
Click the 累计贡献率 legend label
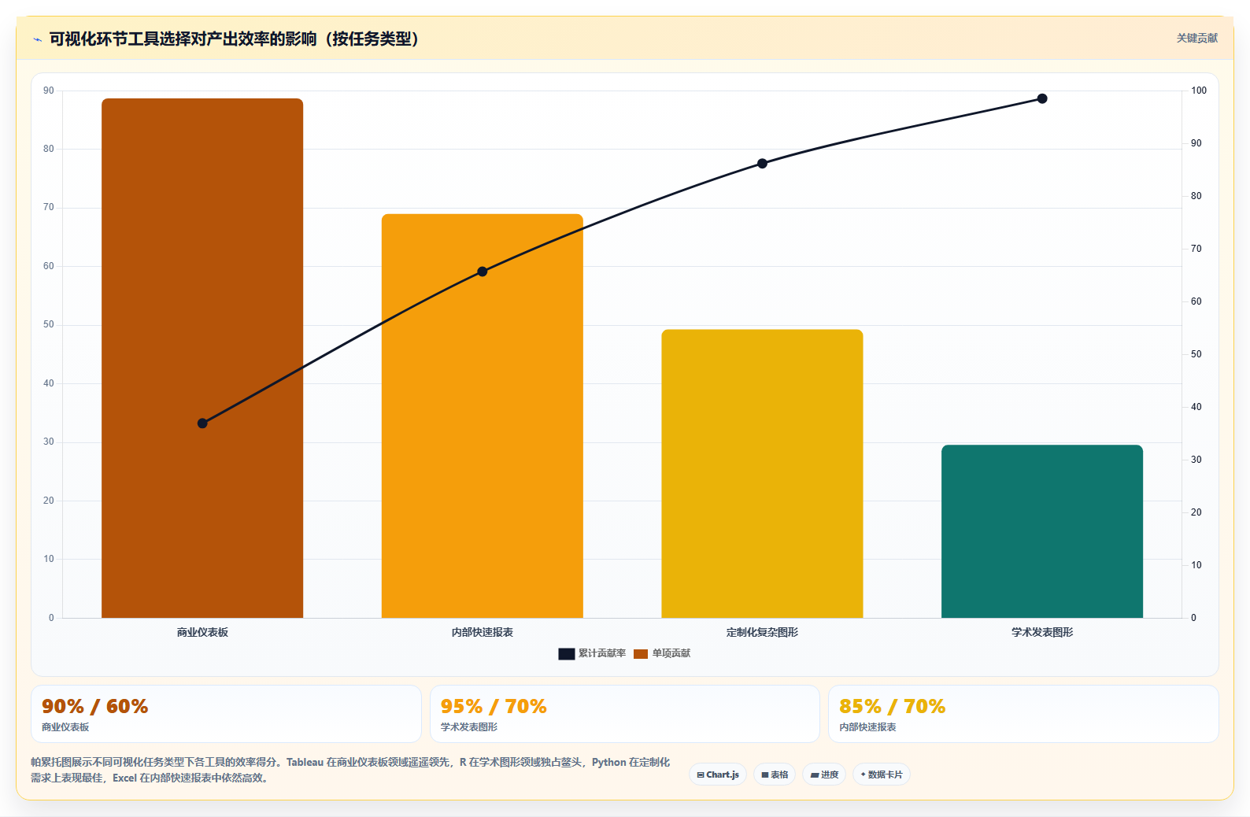point(602,653)
